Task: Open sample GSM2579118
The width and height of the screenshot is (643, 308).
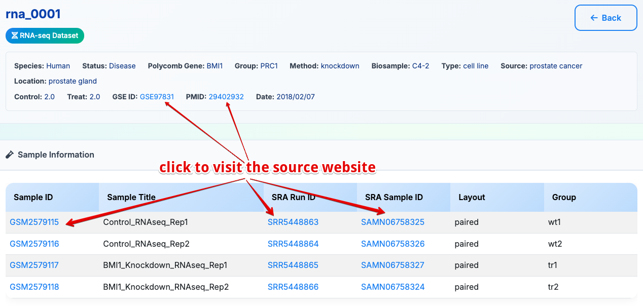Action: [34, 287]
